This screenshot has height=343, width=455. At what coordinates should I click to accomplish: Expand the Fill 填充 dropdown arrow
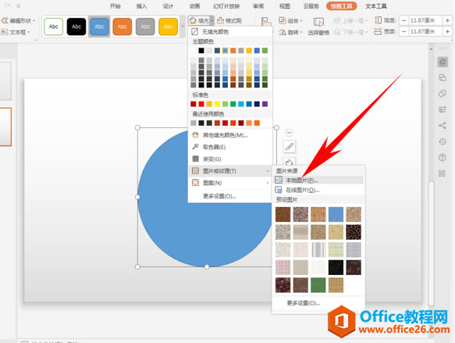tap(212, 20)
